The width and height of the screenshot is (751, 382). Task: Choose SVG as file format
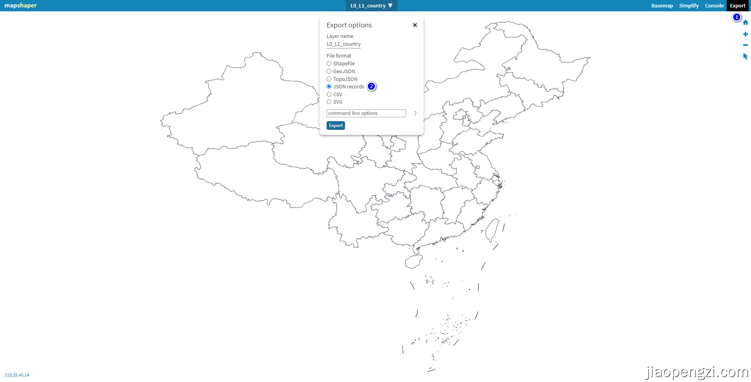(329, 102)
